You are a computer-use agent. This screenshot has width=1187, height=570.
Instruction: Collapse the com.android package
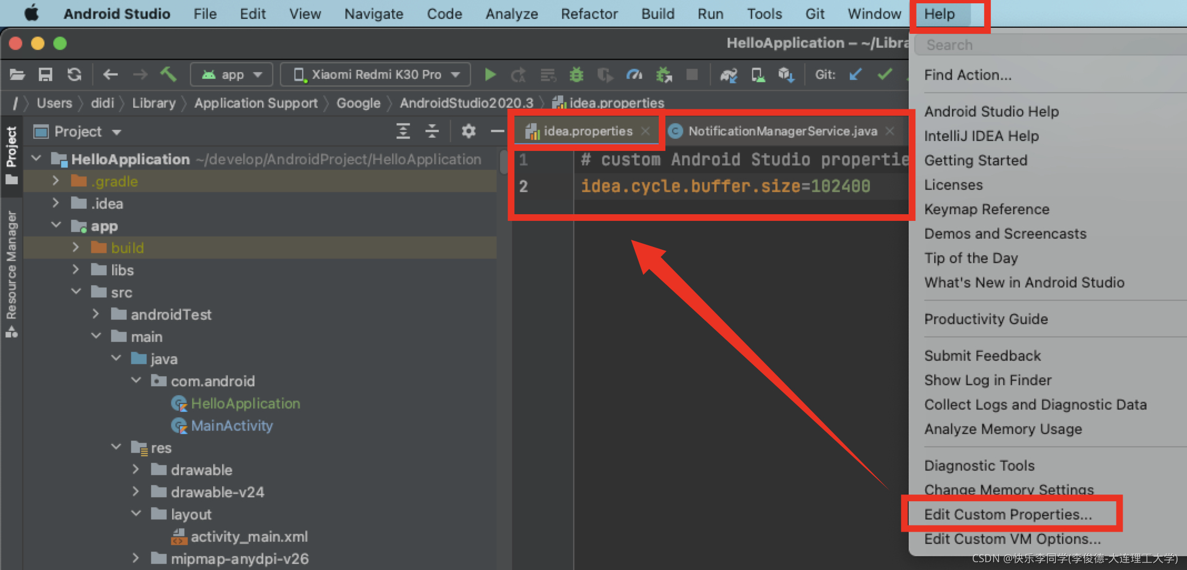point(136,381)
